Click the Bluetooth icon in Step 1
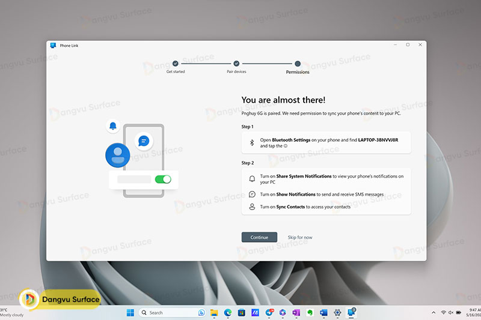Image resolution: width=481 pixels, height=320 pixels. 252,143
